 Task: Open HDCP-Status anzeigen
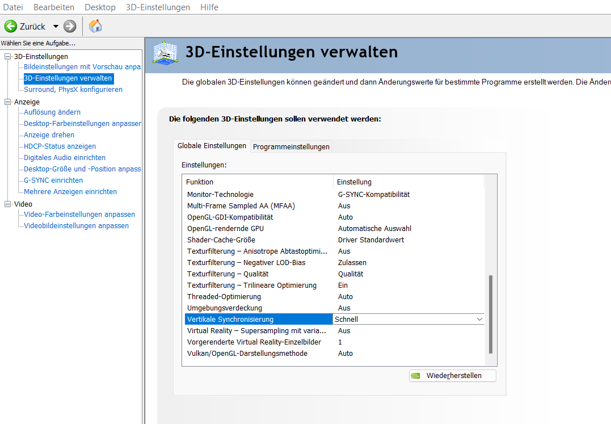pos(60,146)
